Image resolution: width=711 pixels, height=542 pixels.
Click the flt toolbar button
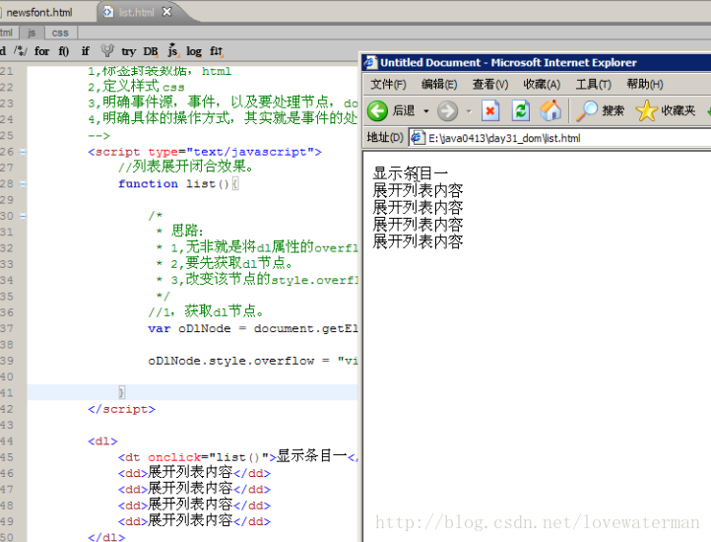click(x=217, y=51)
